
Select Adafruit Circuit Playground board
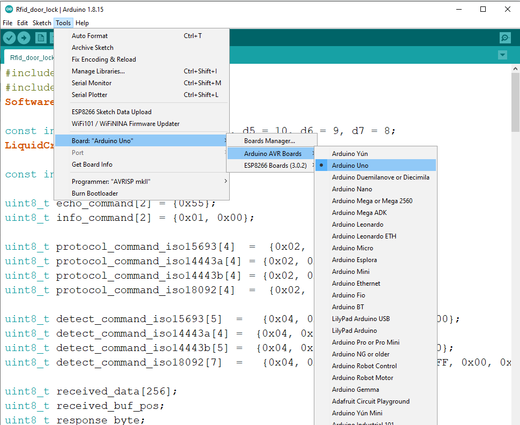pyautogui.click(x=375, y=401)
